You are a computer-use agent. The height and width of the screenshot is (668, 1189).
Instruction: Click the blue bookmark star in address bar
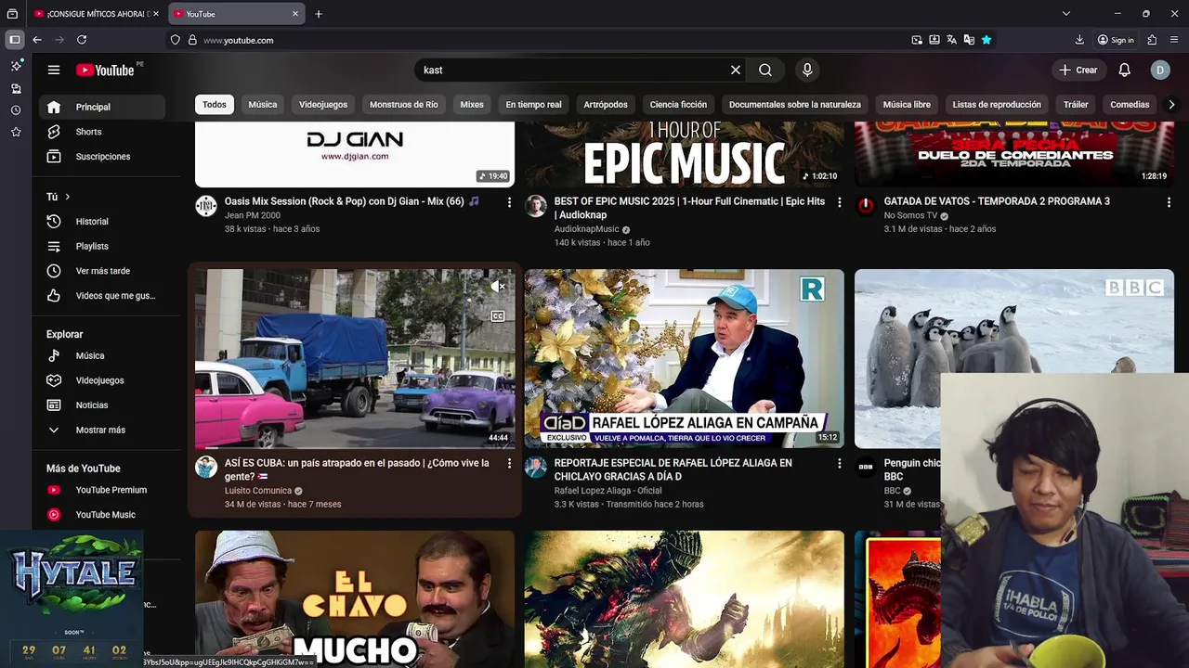pos(986,40)
